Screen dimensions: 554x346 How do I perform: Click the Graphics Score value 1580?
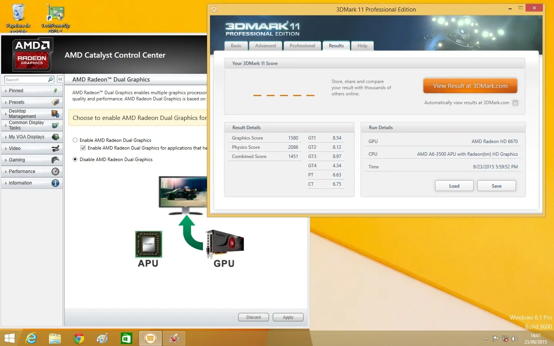point(293,138)
